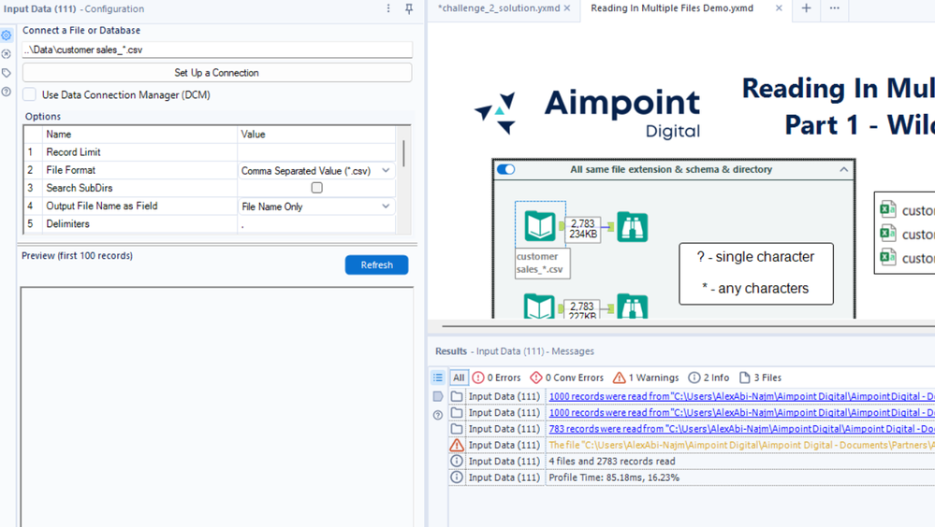
Task: Open workflow tabs overflow menu
Action: tap(834, 8)
